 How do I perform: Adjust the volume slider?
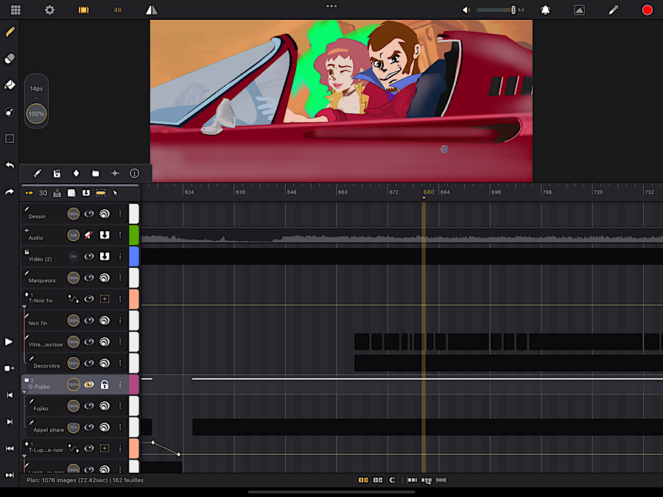tap(496, 10)
